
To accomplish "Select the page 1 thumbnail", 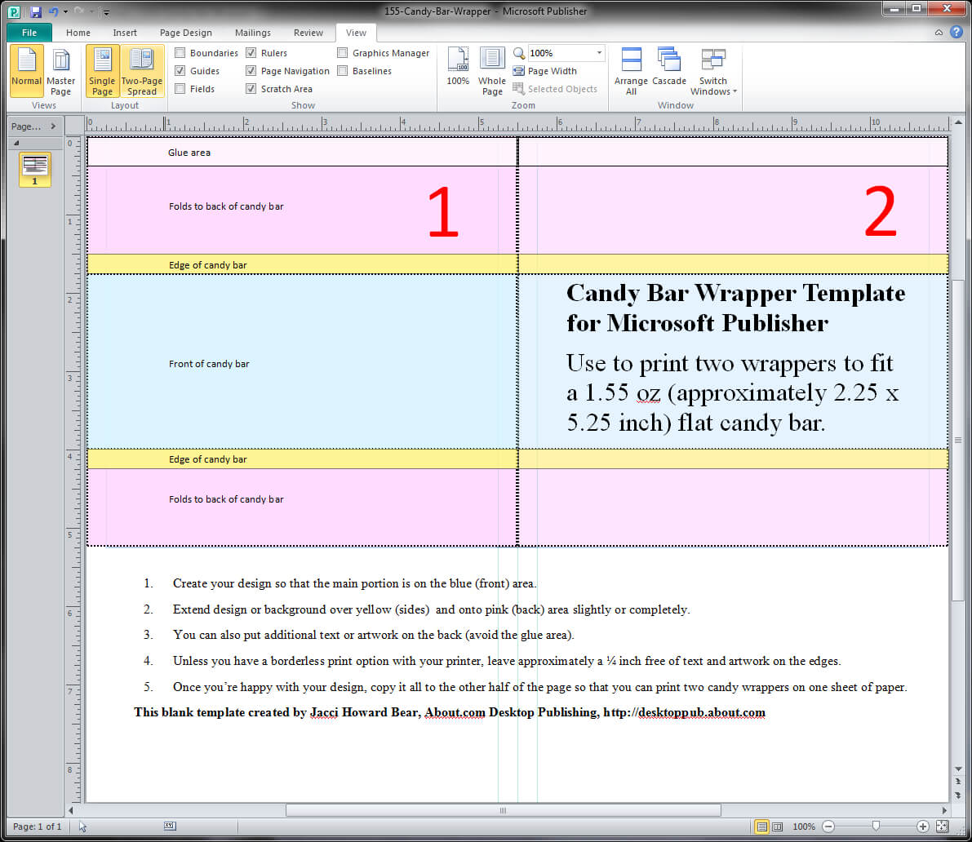I will pyautogui.click(x=35, y=166).
